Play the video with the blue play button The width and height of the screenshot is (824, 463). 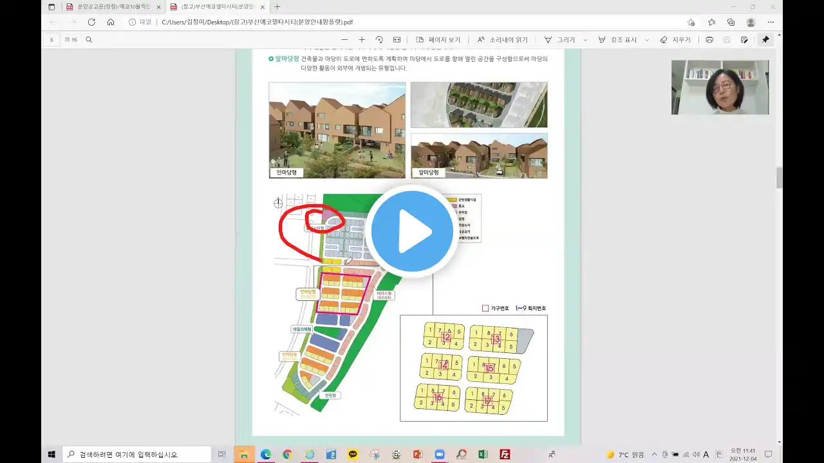point(412,231)
